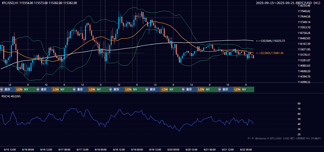The image size is (324, 152).
Task: Click price axis value 118235.46
Action: pos(304,6)
